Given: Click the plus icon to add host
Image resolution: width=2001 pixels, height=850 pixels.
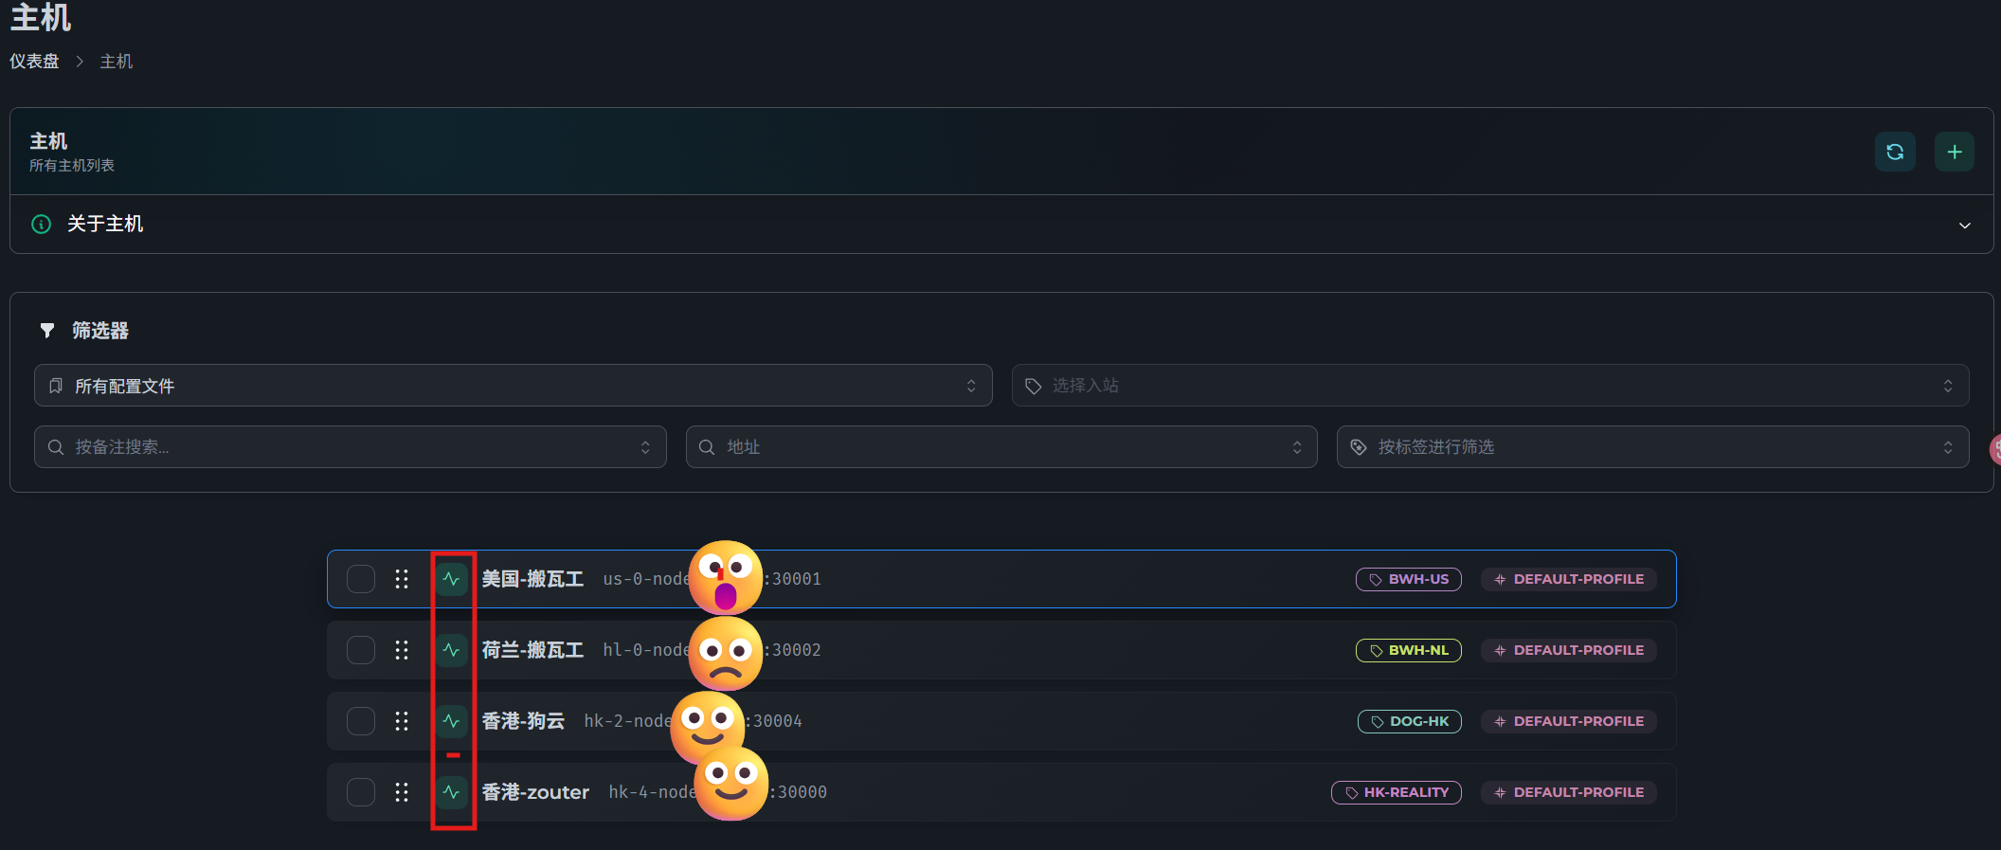Looking at the screenshot, I should (x=1954, y=152).
